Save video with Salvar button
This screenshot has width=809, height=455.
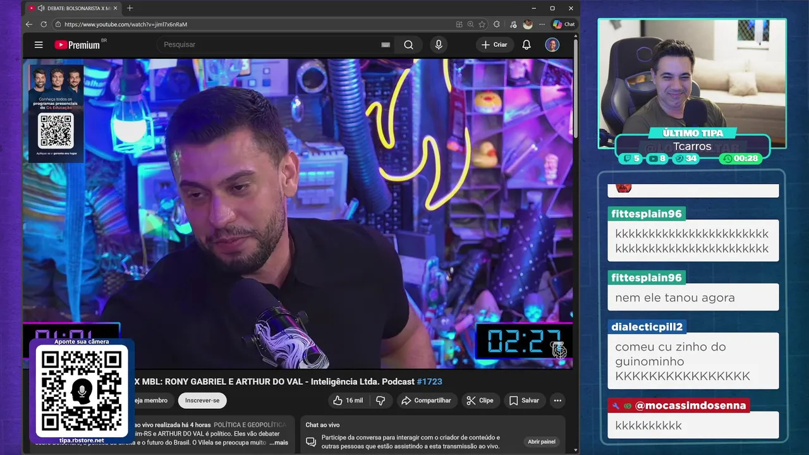[524, 400]
